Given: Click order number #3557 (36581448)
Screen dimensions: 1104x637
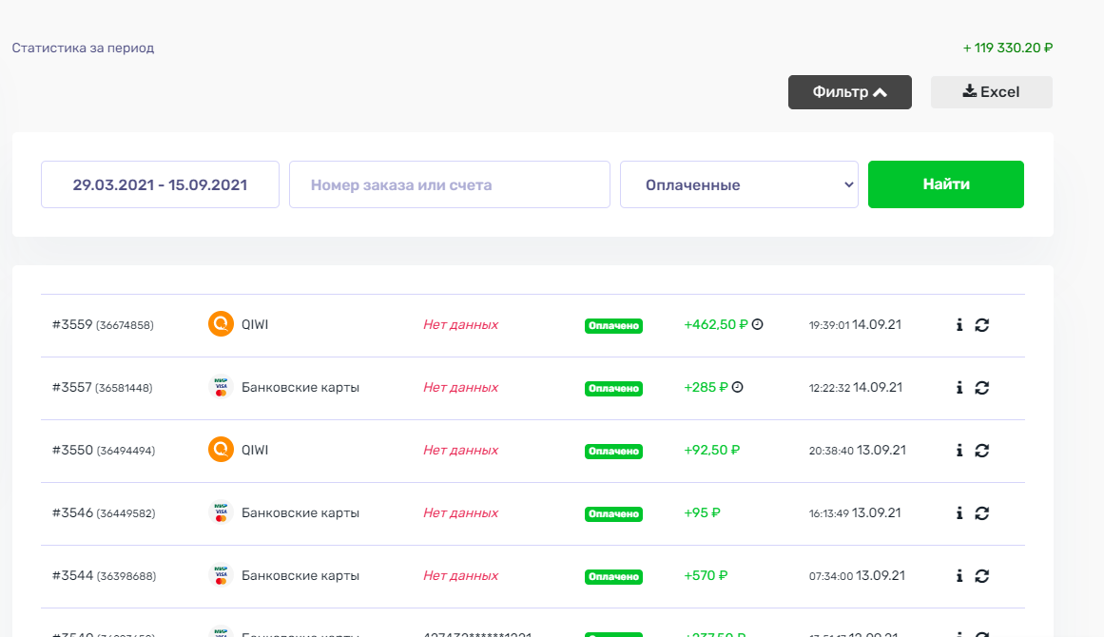Looking at the screenshot, I should (x=102, y=387).
